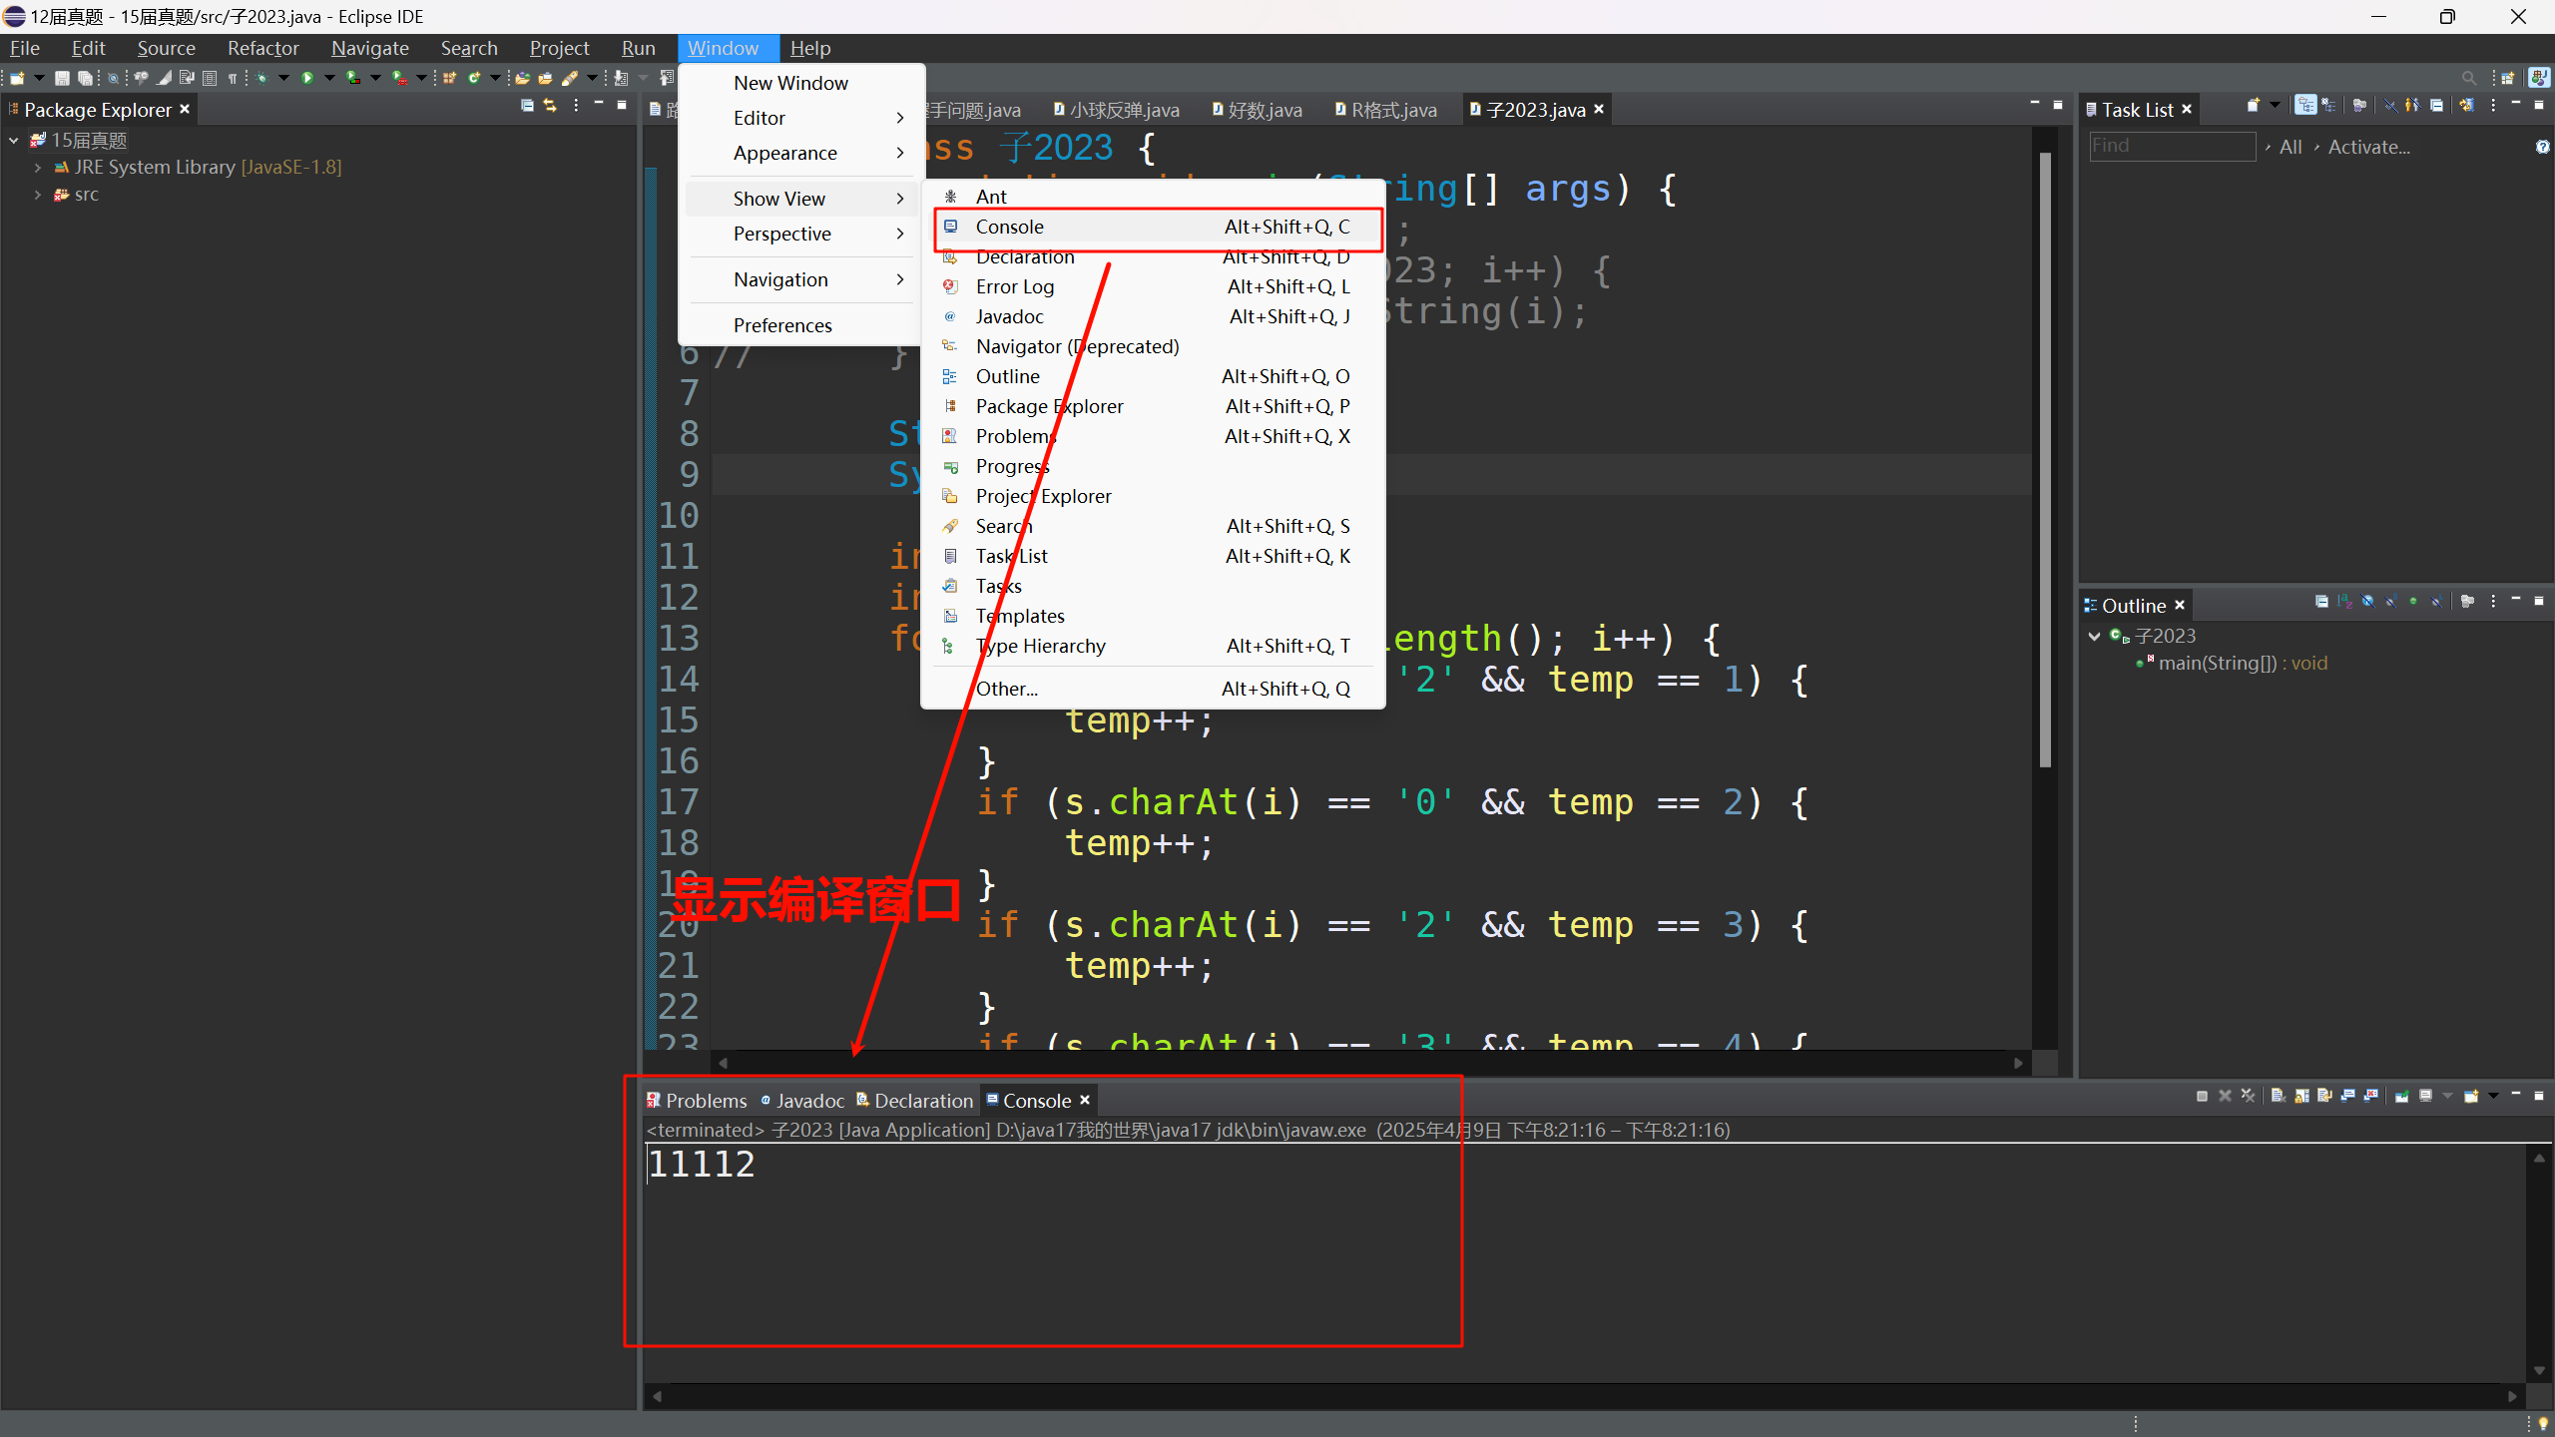Image resolution: width=2555 pixels, height=1437 pixels.
Task: Toggle Link with Editor in Package Explorer
Action: click(x=549, y=106)
